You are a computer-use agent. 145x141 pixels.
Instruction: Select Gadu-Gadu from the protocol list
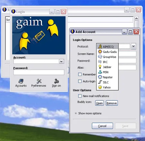click(107, 52)
